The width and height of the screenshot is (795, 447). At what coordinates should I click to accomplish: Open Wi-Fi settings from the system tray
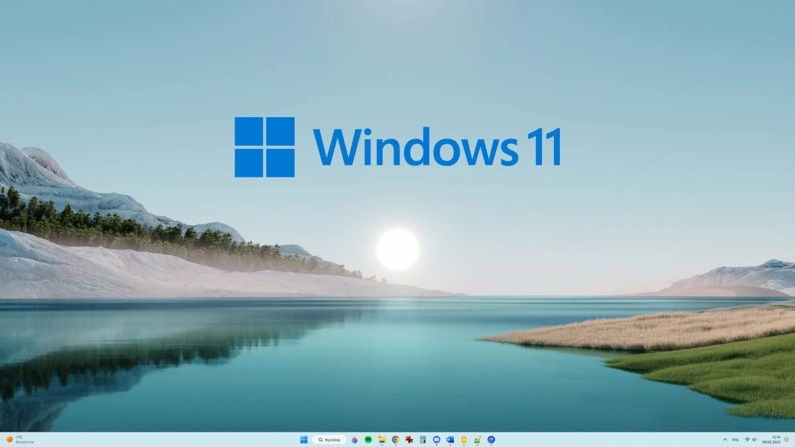click(747, 439)
